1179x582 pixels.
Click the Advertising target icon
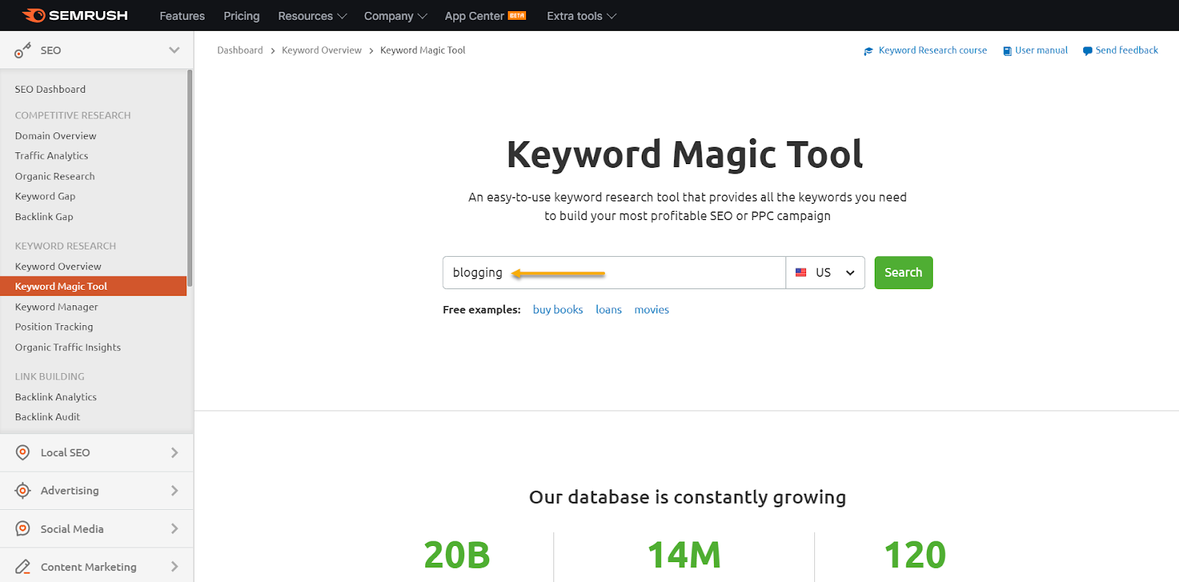23,491
